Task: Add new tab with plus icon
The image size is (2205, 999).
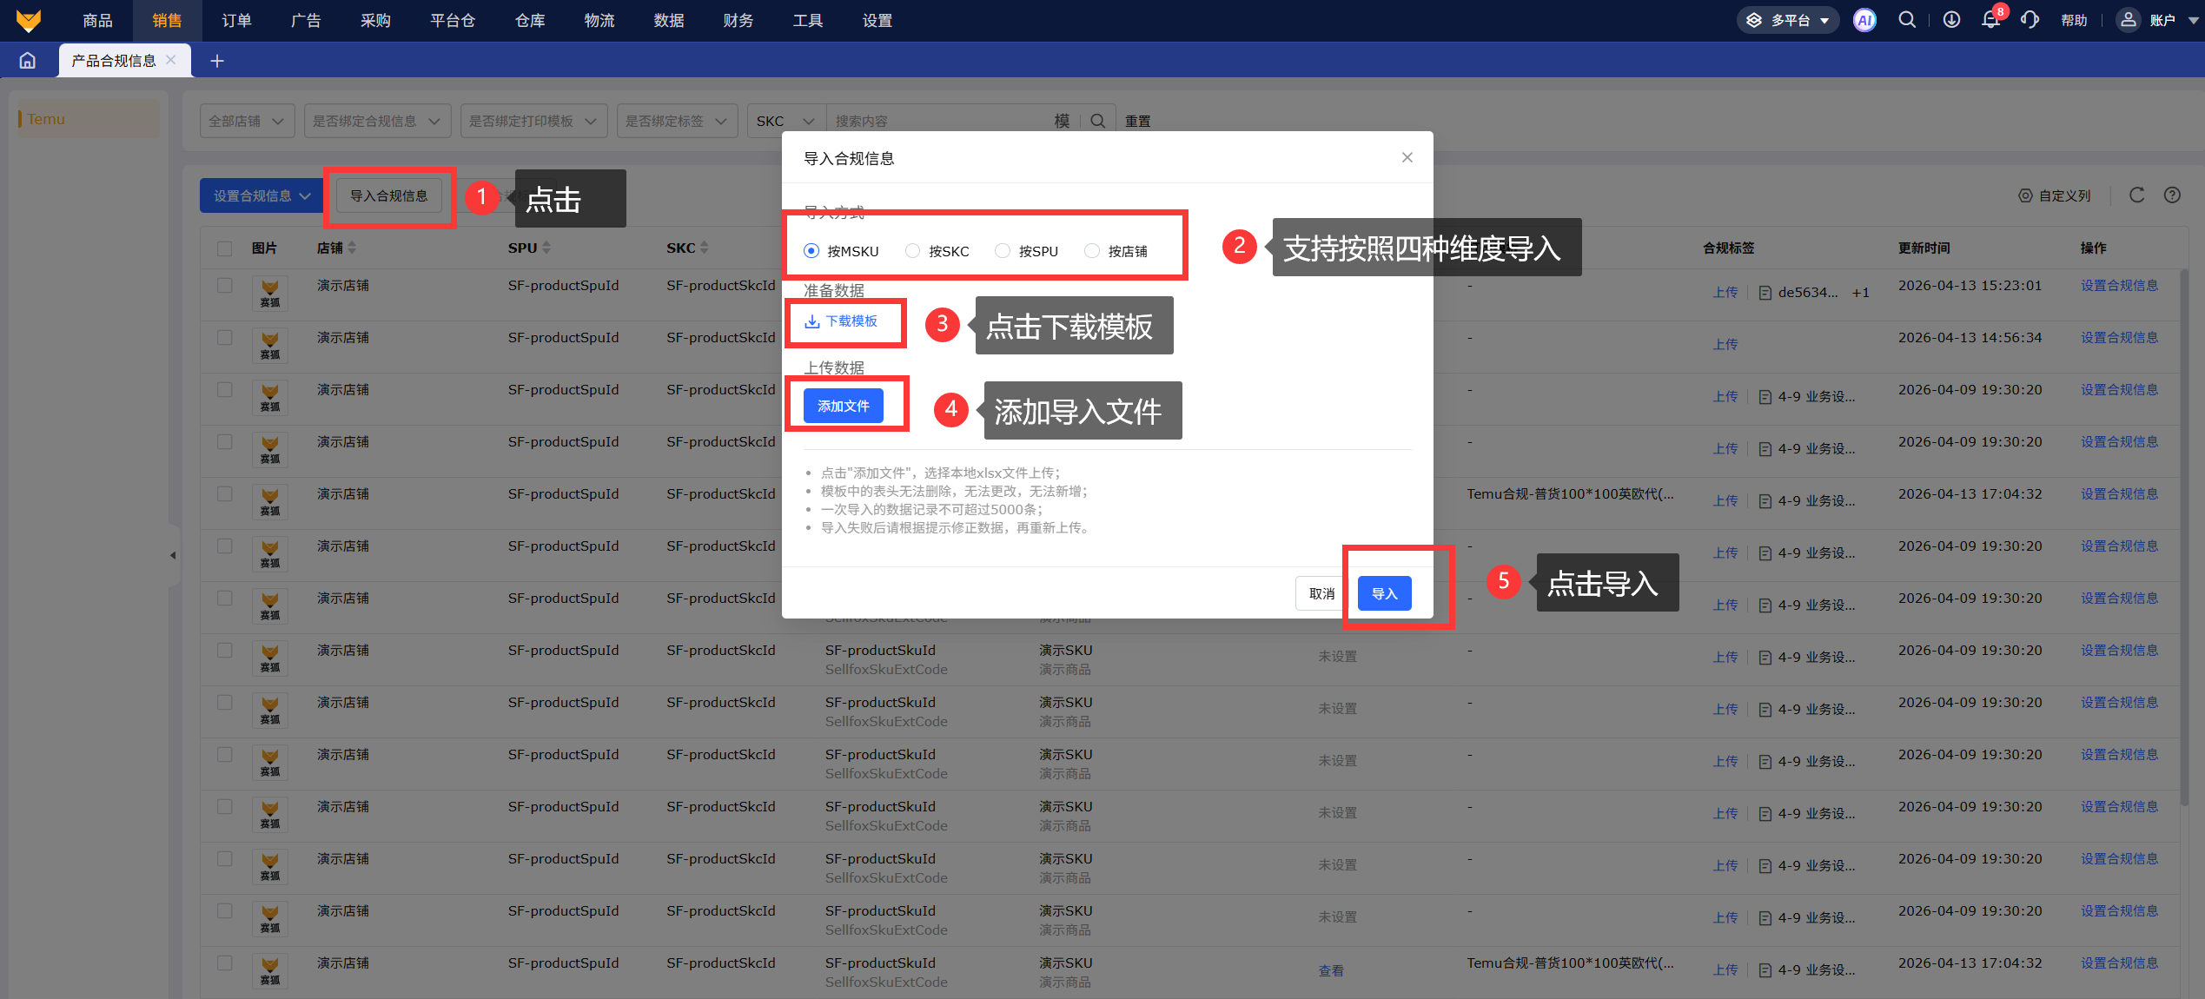Action: tap(217, 61)
